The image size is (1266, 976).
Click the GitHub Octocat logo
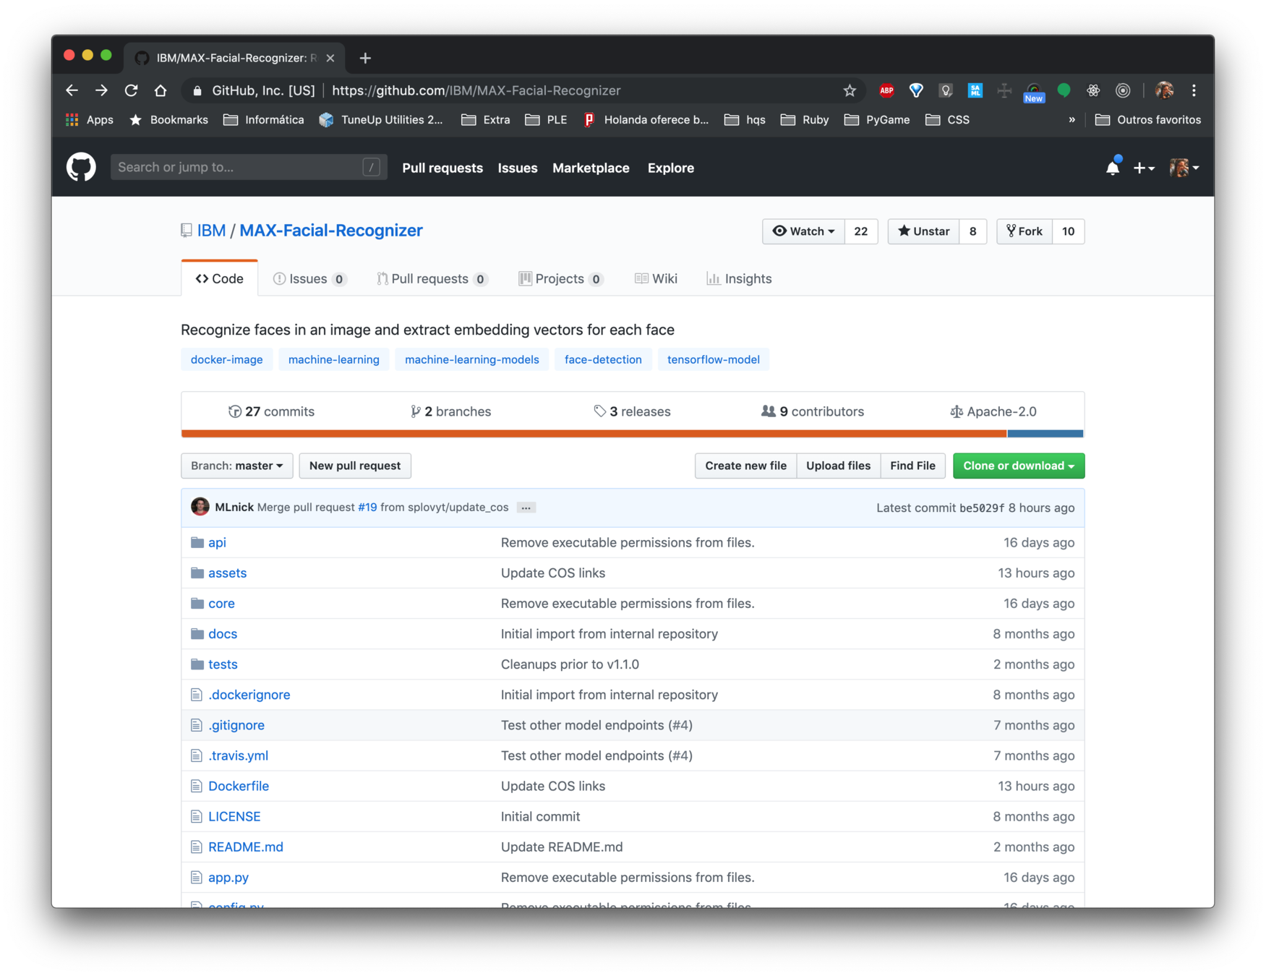click(81, 167)
